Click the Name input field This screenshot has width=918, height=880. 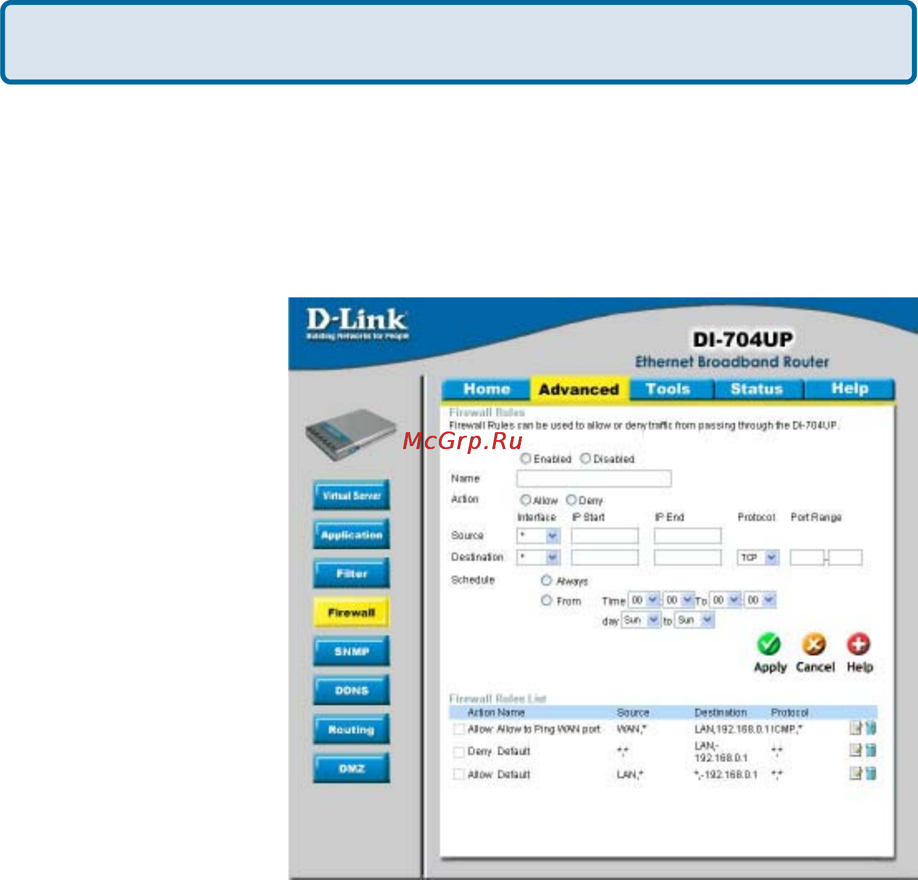click(x=594, y=479)
